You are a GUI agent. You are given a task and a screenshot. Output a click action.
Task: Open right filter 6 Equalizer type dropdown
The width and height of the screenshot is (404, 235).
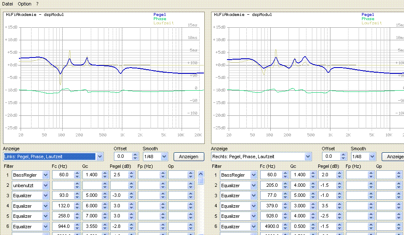tap(253, 226)
